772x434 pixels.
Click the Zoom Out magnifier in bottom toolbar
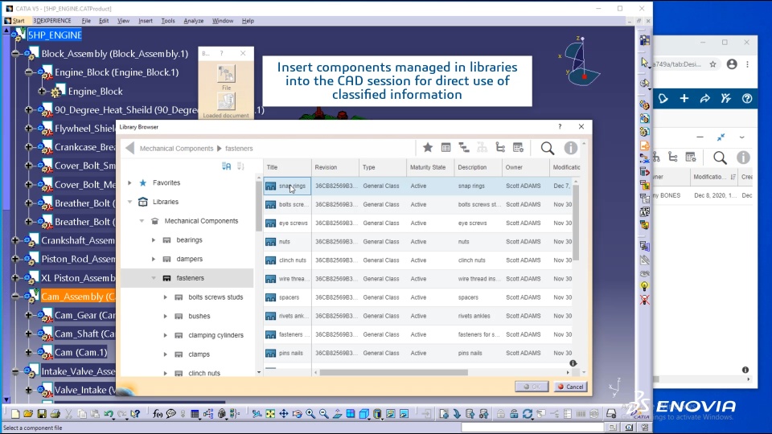[323, 414]
